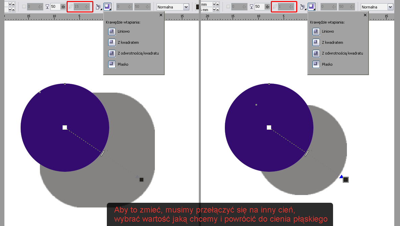Viewport: 400px width, 226px height.
Task: Click black shadow end handle on right canvas
Action: point(346,180)
